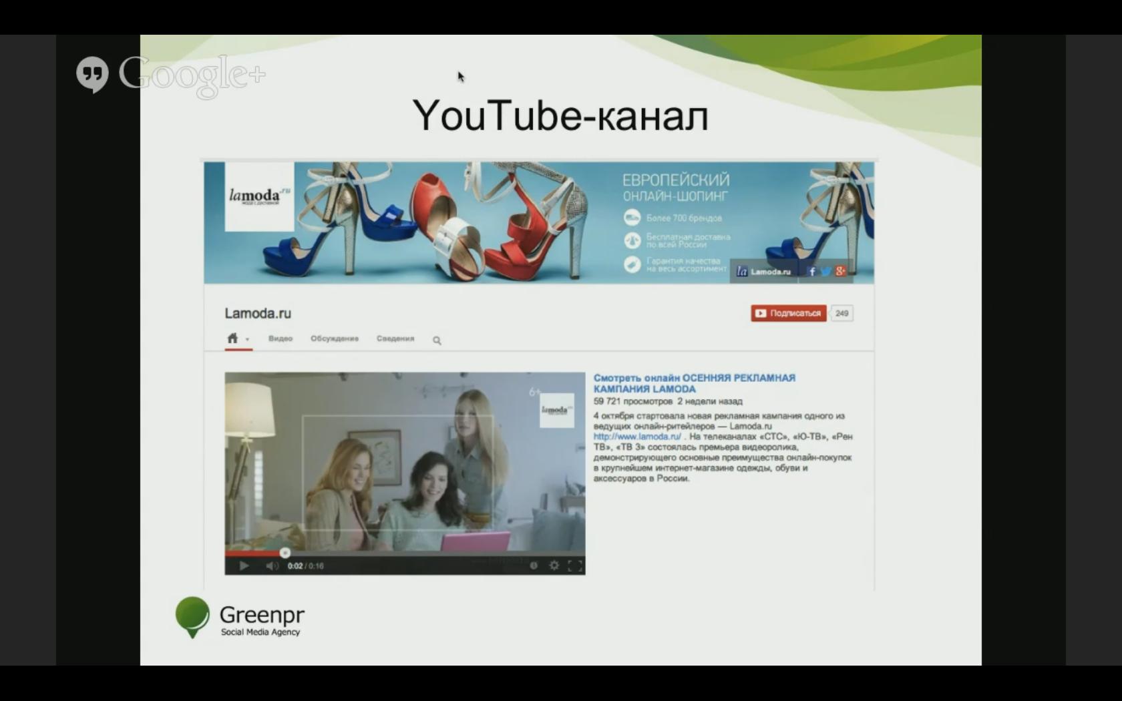Viewport: 1122px width, 701px height.
Task: Click the Twitter bird icon in banner
Action: (826, 271)
